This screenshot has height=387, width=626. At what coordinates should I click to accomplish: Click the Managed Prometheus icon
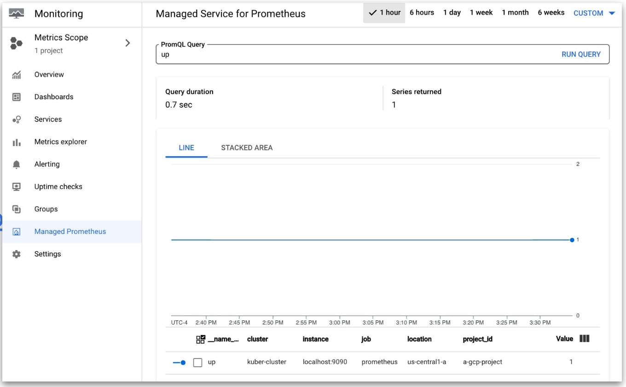tap(17, 232)
